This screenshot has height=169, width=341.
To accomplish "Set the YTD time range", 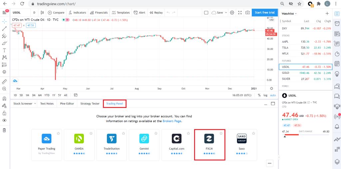I will point(47,95).
